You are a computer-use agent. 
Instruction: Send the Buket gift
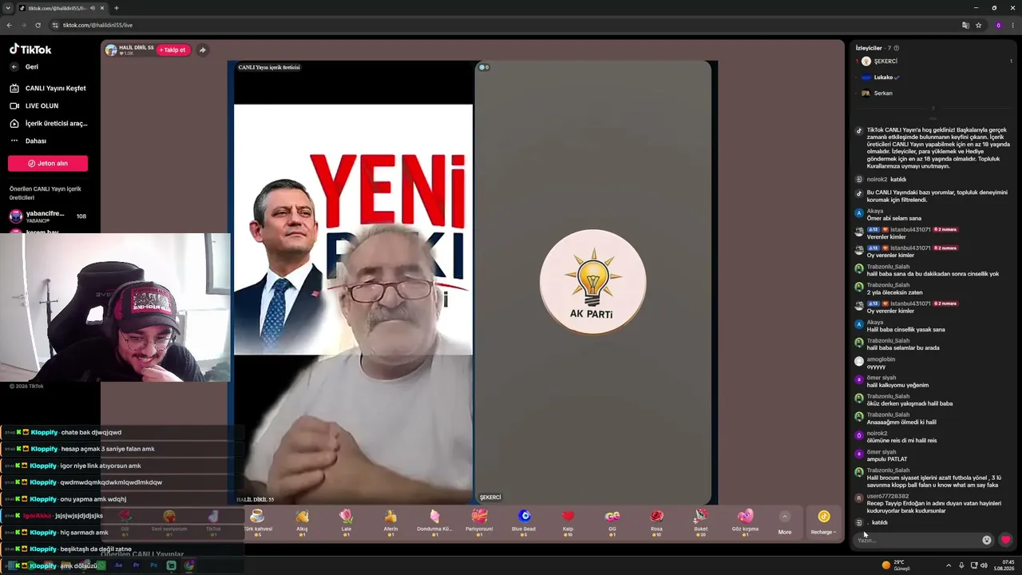(701, 521)
